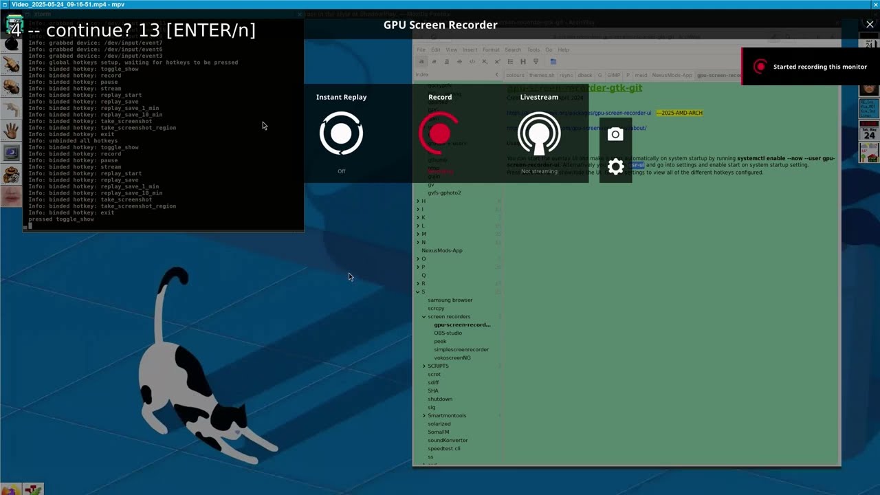This screenshot has width=880, height=495.
Task: Click the pale pointing-hand icon in the dock
Action: pos(11,109)
